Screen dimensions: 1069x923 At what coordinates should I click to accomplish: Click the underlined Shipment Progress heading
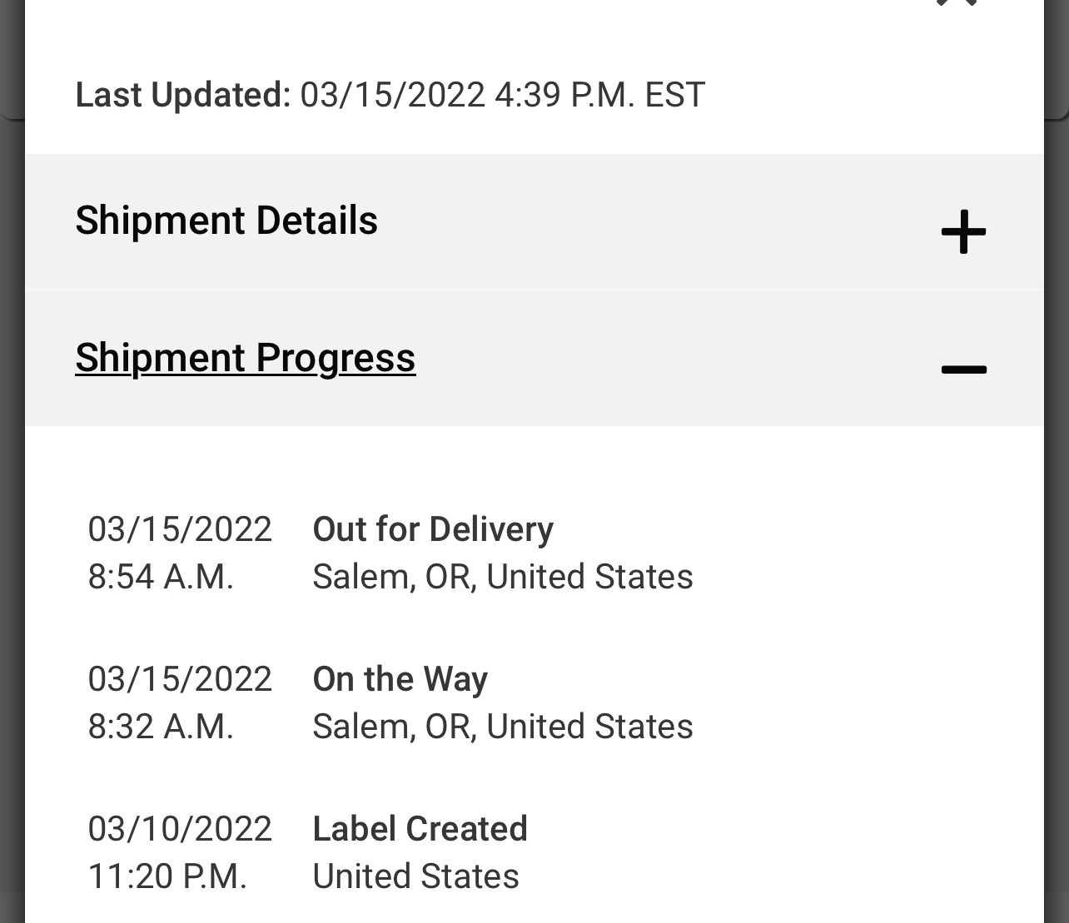tap(245, 358)
